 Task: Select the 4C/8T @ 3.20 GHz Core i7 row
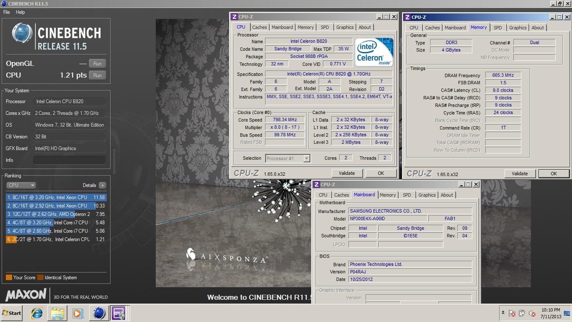pos(56,223)
